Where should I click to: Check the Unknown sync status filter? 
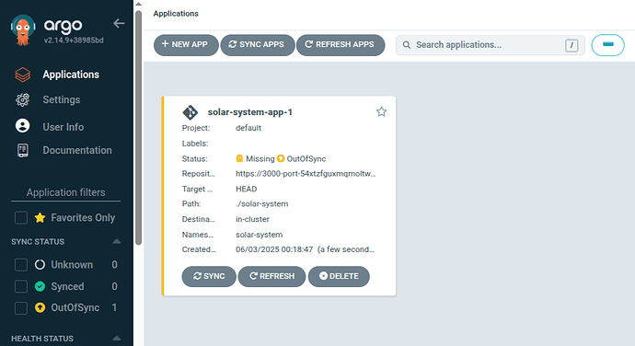click(21, 265)
